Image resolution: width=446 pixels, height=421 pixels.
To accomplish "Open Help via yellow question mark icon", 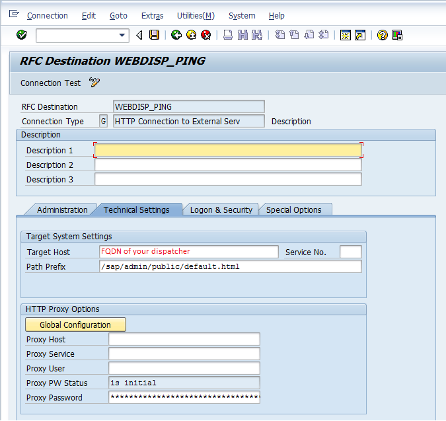I will 383,35.
